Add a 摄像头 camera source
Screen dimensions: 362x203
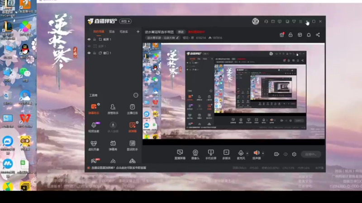pos(195,154)
